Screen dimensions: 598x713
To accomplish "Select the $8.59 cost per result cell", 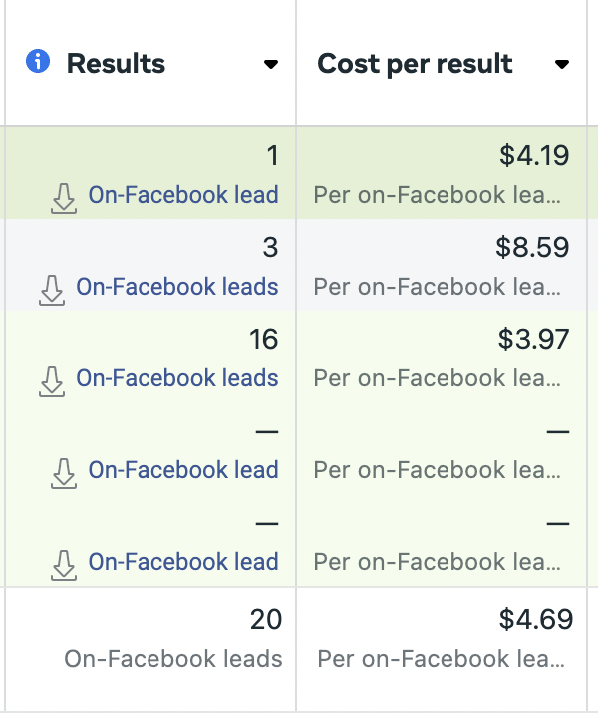I will click(533, 248).
